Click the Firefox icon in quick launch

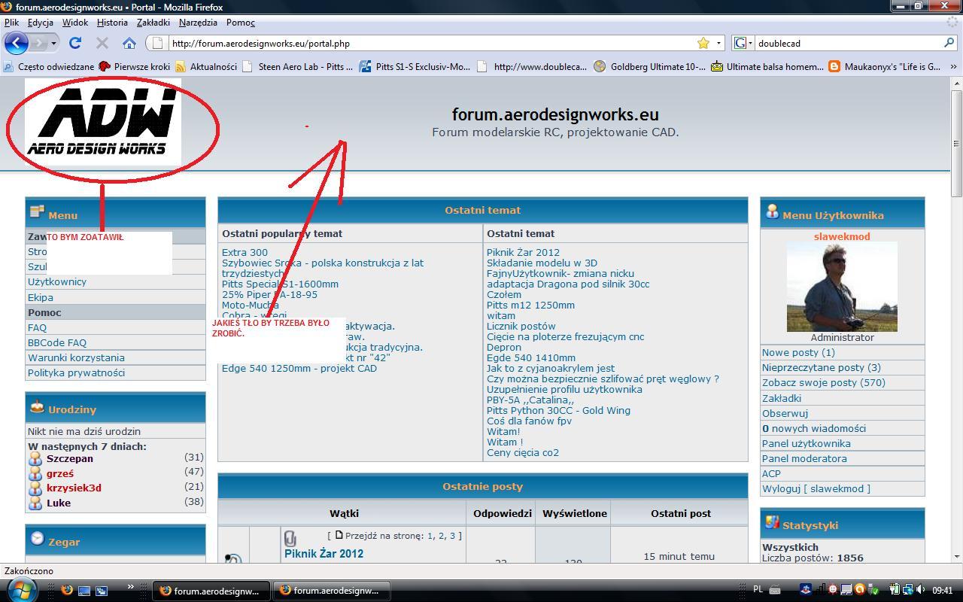click(67, 591)
